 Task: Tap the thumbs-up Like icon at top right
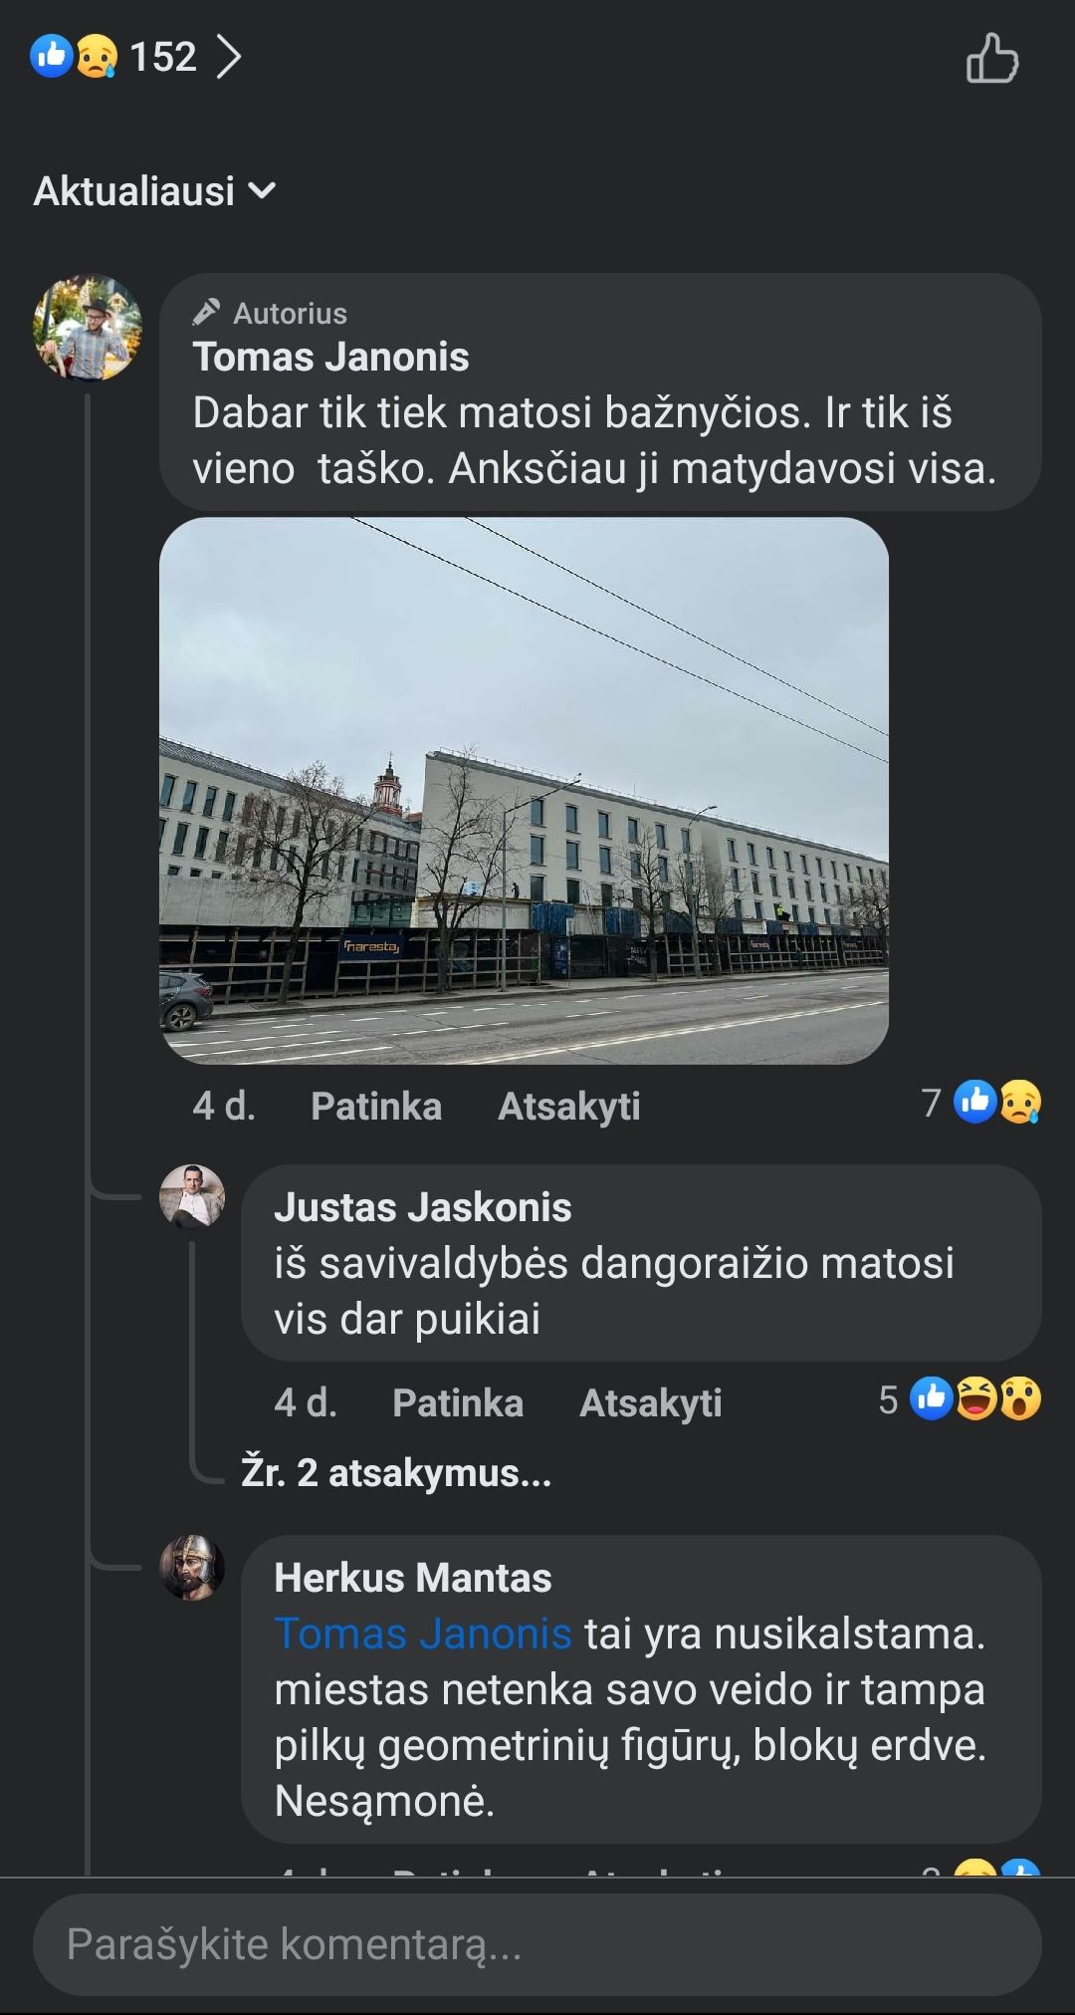point(992,58)
